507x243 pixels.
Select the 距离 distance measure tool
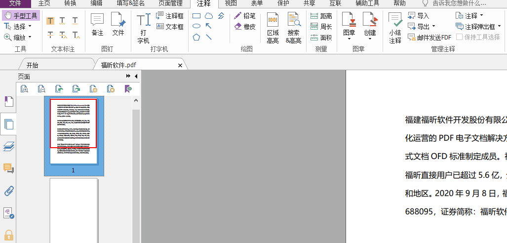(321, 16)
